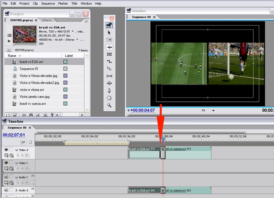Switch to the Hand tool
274x198 pixels.
point(109,98)
